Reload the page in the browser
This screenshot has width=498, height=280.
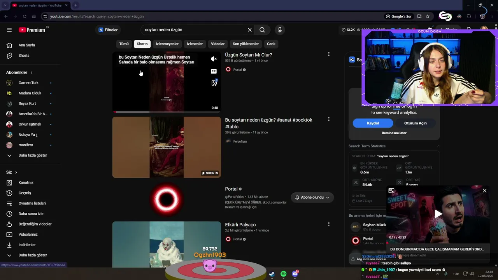point(25,16)
